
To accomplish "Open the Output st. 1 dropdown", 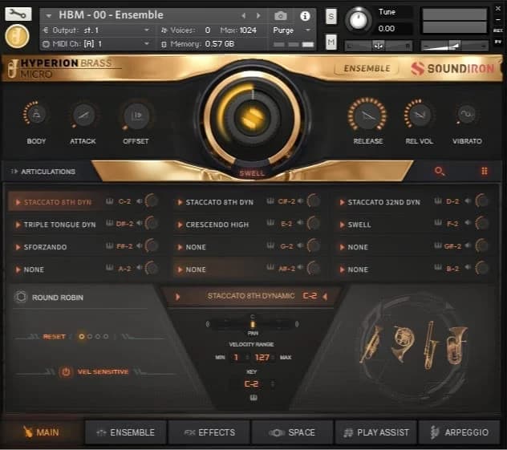I will click(x=96, y=30).
